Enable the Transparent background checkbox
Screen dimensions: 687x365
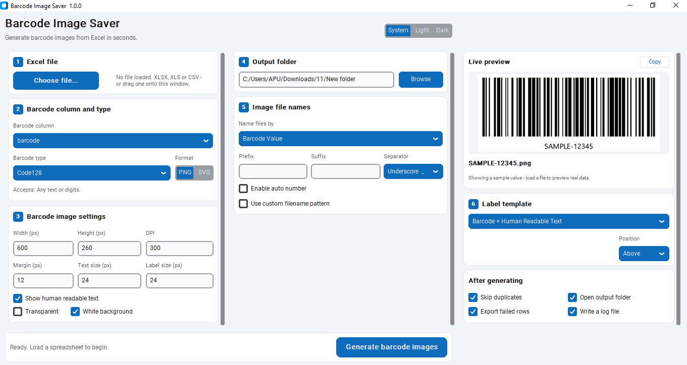pos(18,312)
